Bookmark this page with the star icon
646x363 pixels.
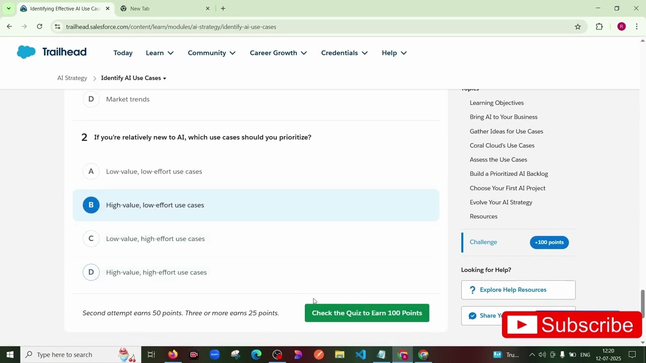pos(578,27)
